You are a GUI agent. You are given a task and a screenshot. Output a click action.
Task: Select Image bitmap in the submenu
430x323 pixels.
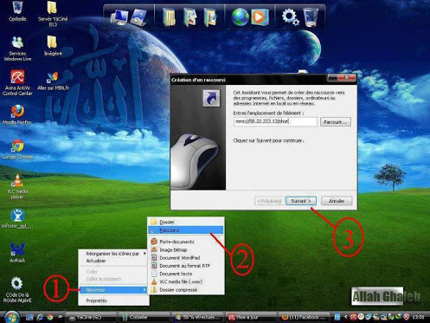coord(186,249)
